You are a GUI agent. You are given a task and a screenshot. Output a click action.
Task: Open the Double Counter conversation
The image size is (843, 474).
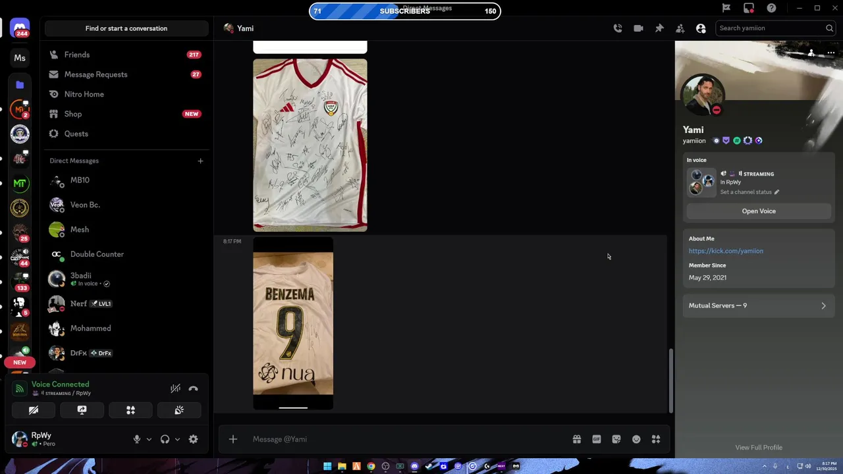point(125,254)
